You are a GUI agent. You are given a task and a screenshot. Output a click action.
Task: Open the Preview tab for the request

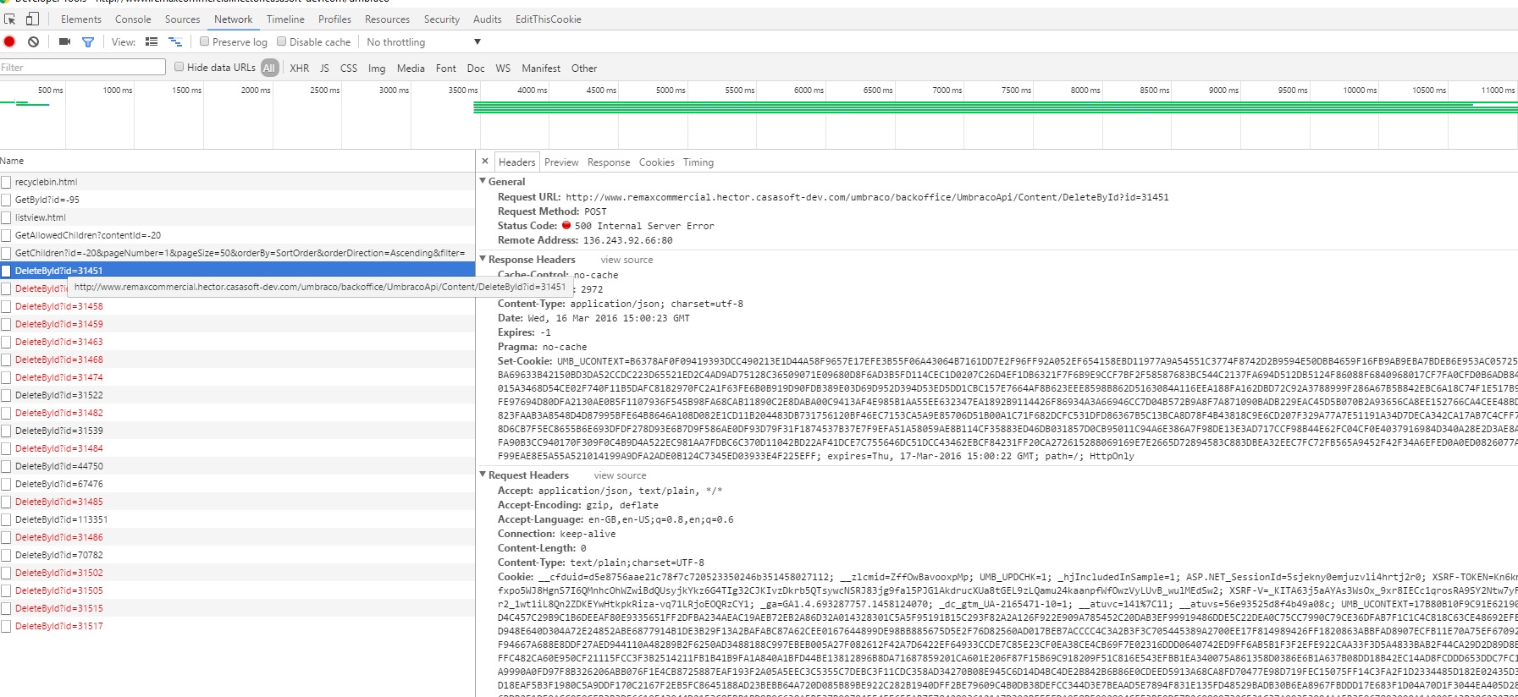(x=561, y=162)
